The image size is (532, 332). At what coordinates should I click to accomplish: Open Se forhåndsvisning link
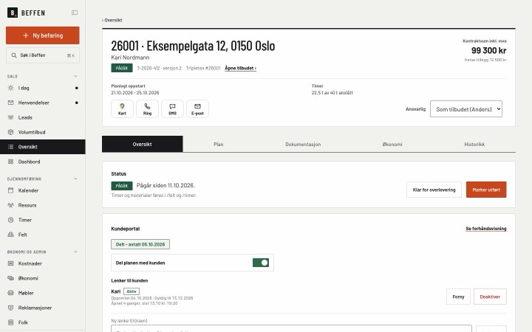tap(486, 229)
